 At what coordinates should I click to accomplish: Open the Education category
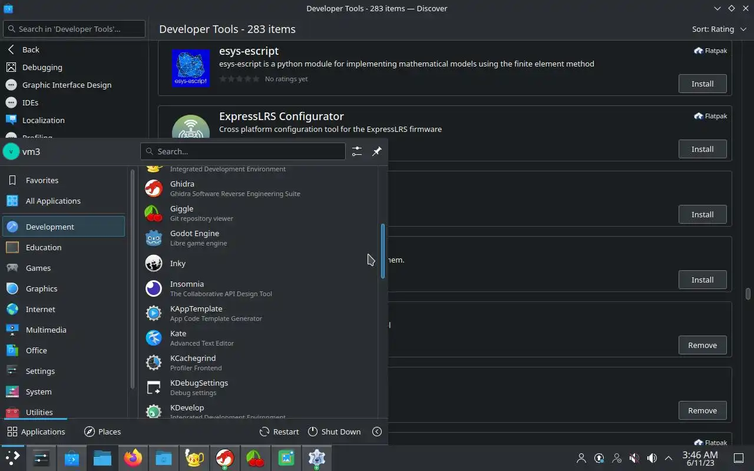64,247
